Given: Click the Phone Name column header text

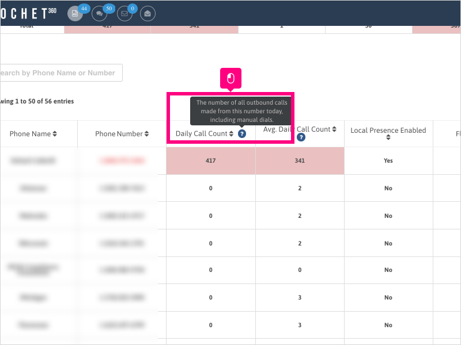Looking at the screenshot, I should (x=31, y=134).
